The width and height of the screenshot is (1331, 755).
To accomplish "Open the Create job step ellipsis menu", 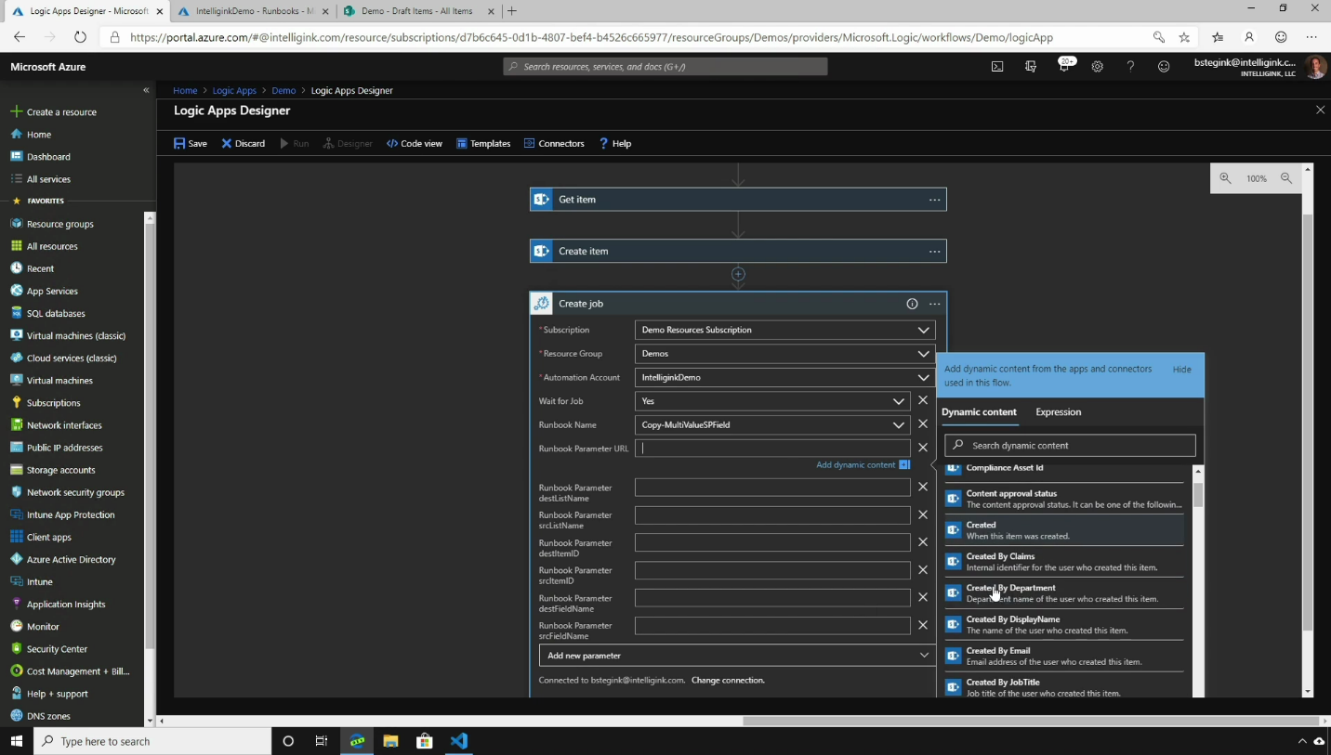I will [935, 304].
